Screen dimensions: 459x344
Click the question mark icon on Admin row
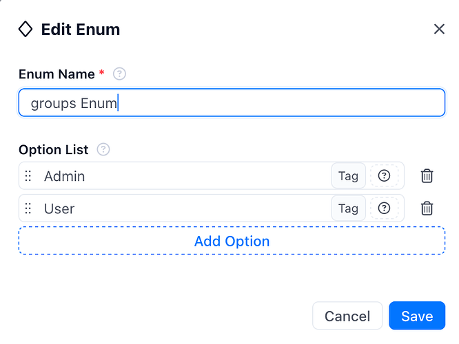(384, 175)
